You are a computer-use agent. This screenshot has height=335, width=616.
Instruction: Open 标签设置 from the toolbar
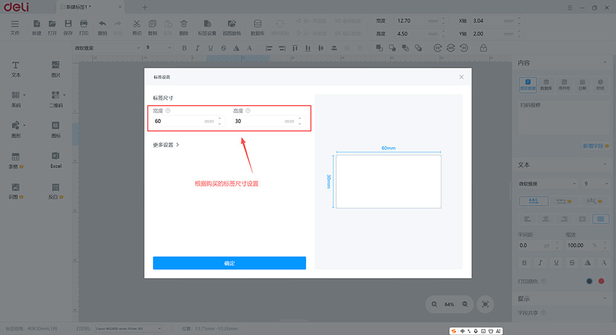click(x=207, y=28)
